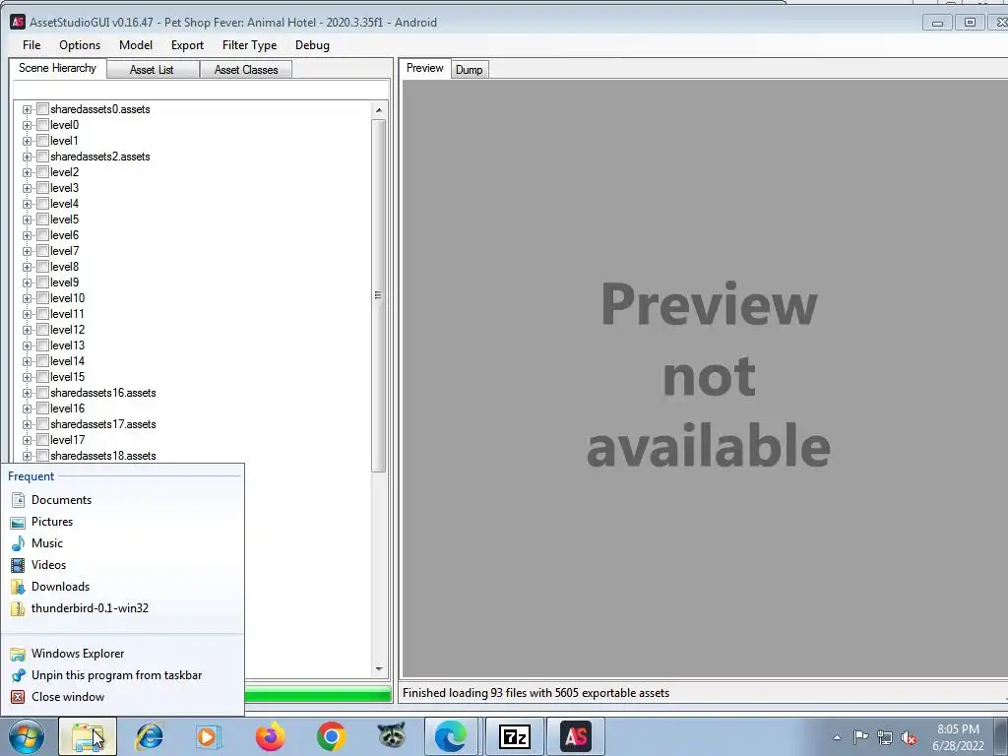Click the AssetStudioGUI title bar icon
This screenshot has width=1008, height=756.
click(18, 22)
